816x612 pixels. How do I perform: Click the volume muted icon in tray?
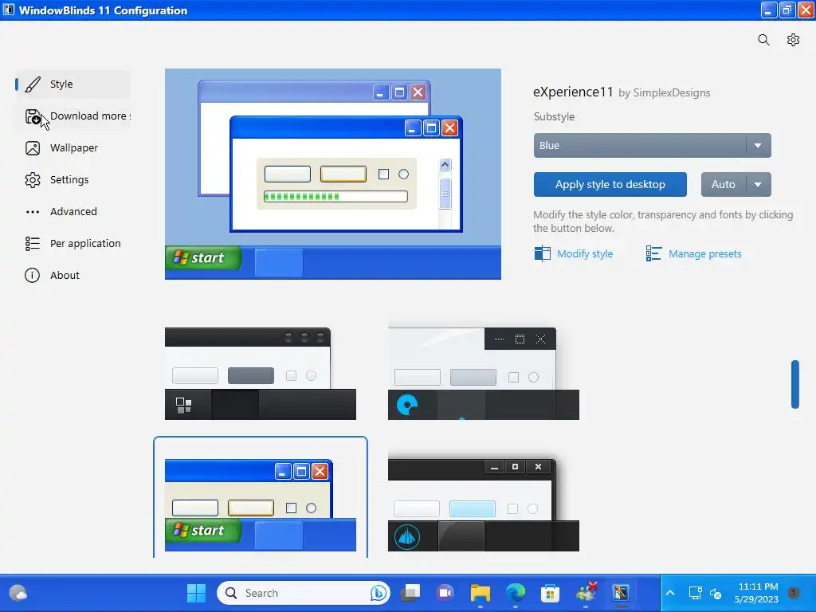click(x=716, y=593)
